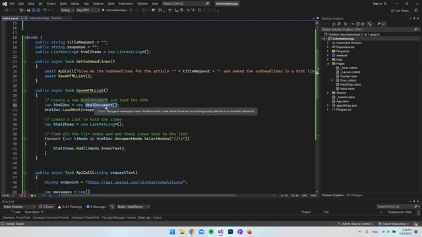
Task: Toggle the 2 Errors filter in Error List
Action: coord(46,207)
